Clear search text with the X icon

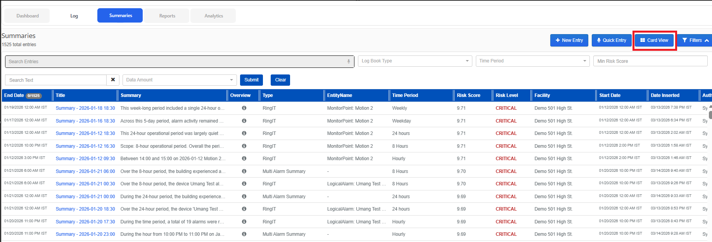[x=113, y=80]
